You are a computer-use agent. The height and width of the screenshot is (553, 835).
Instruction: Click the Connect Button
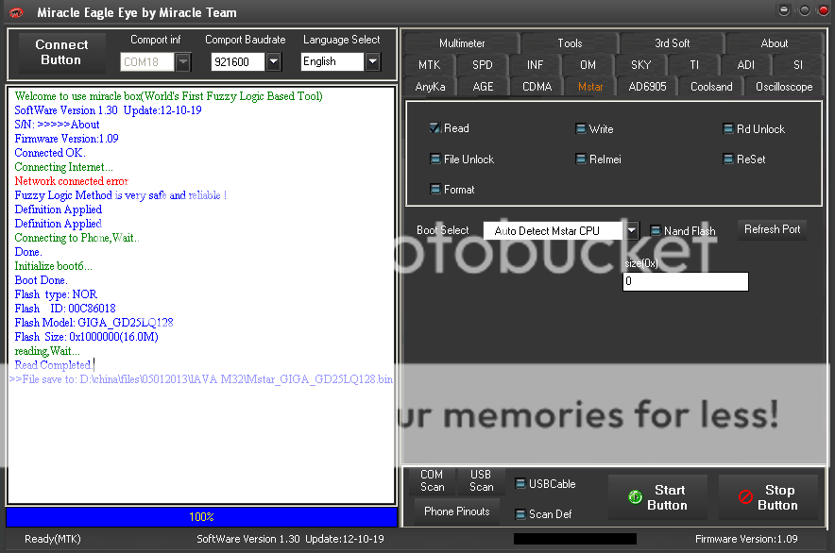point(61,52)
